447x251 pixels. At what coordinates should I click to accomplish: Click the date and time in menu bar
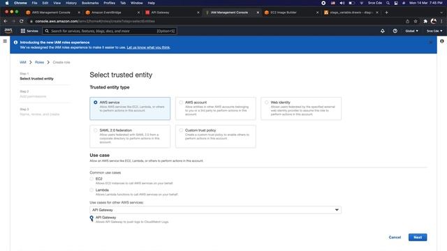coord(426,3)
